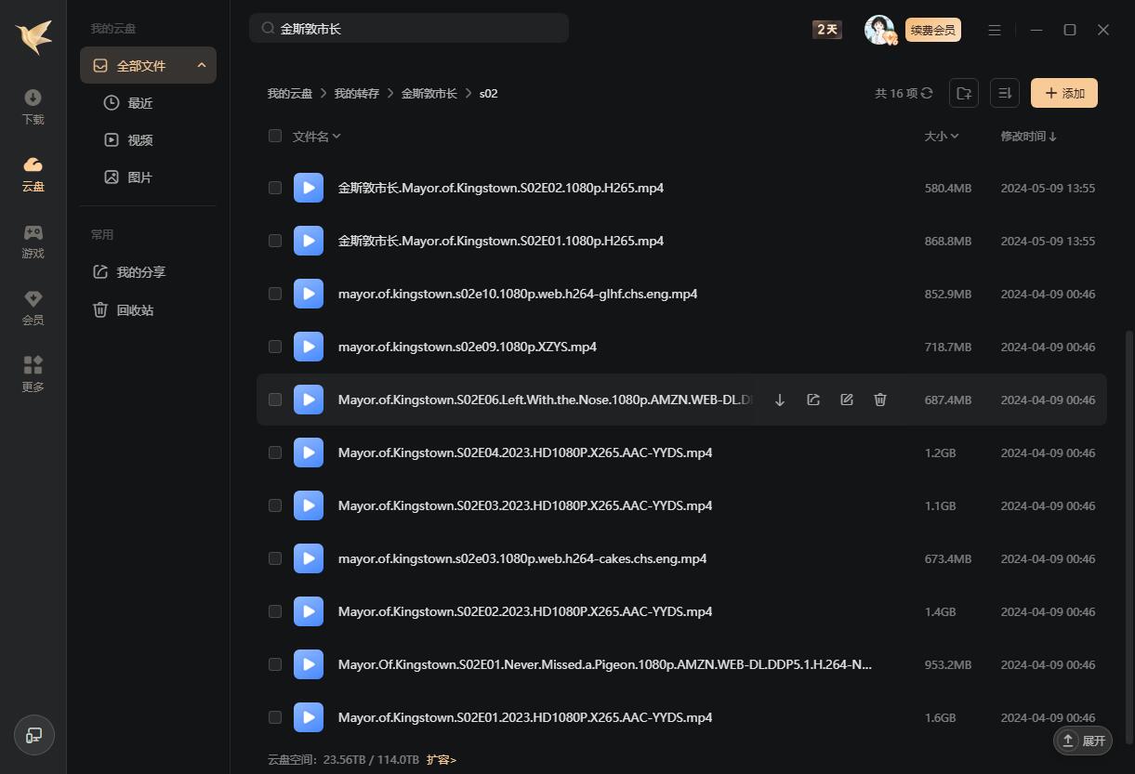Open the 文件名 sort dropdown
Image resolution: width=1135 pixels, height=774 pixels.
(316, 136)
